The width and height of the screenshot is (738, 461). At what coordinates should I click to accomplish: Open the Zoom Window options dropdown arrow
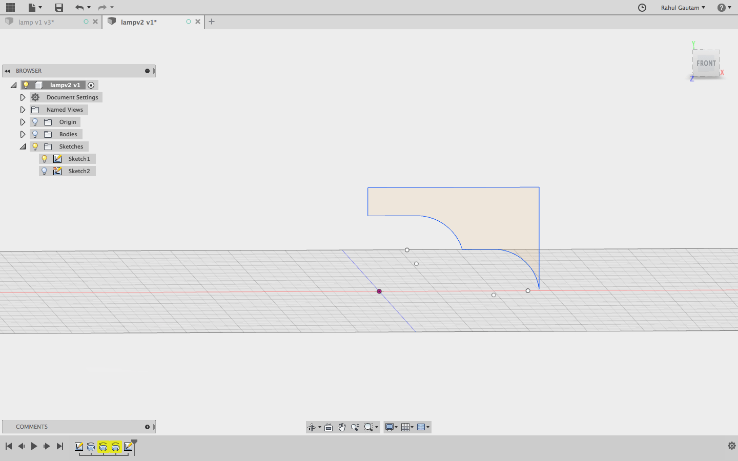coord(377,427)
